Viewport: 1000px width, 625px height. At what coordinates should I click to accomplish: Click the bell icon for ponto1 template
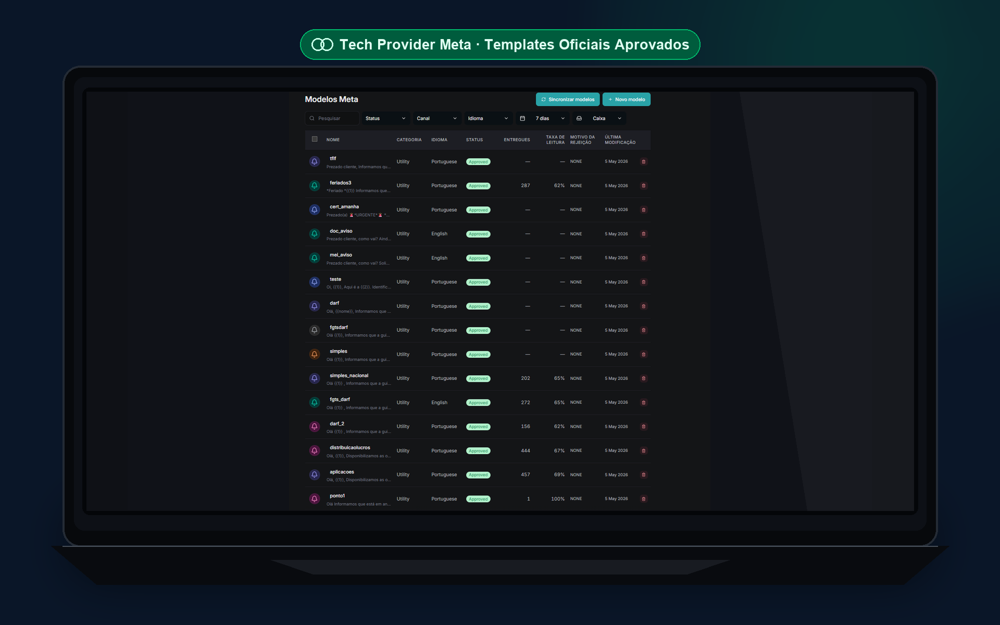pyautogui.click(x=315, y=499)
